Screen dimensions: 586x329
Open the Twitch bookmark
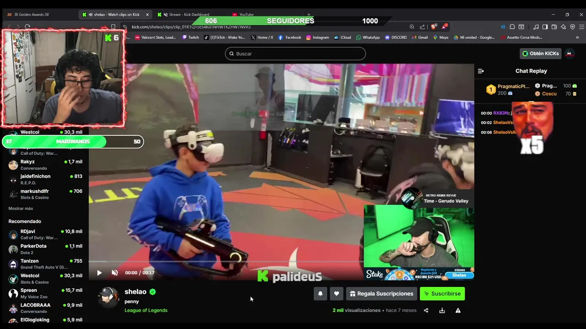point(190,37)
